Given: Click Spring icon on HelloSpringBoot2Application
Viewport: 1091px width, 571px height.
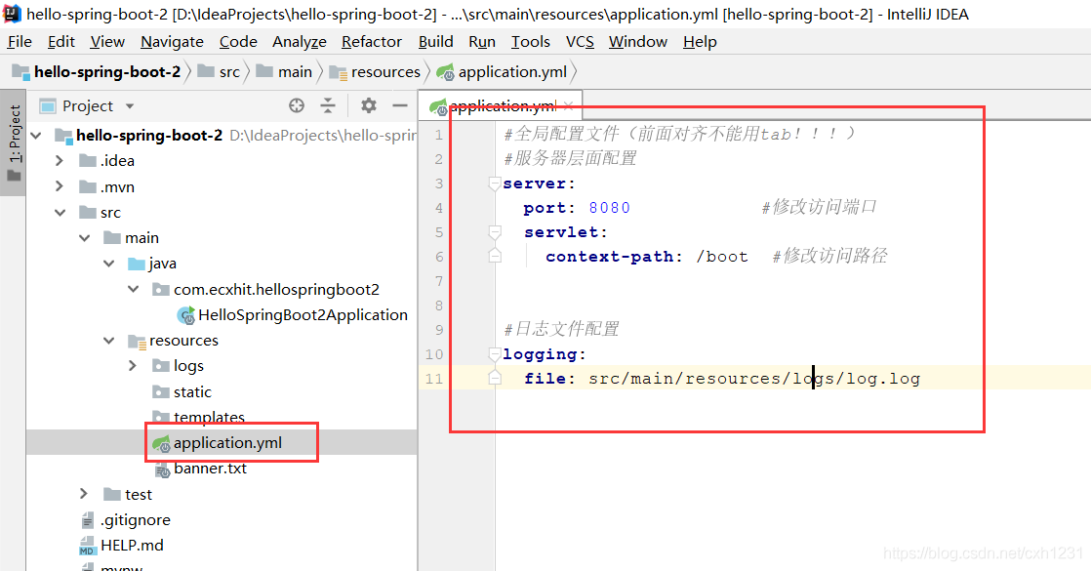Looking at the screenshot, I should pos(185,315).
